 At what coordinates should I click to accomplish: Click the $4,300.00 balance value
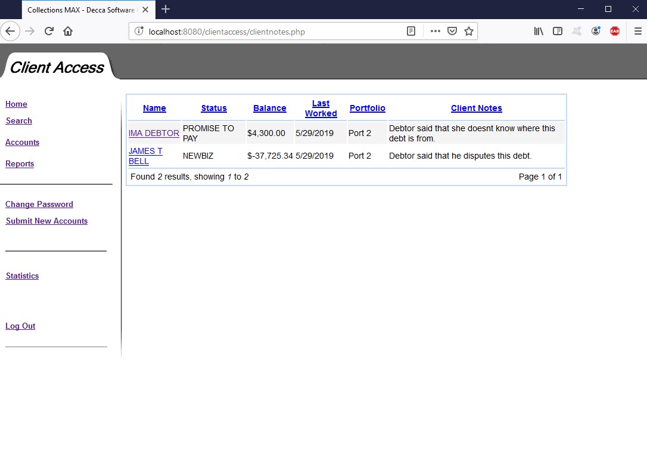[266, 134]
